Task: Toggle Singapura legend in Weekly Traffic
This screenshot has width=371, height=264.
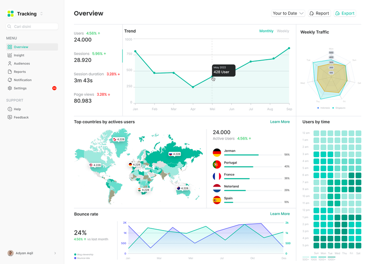Action: (339, 108)
